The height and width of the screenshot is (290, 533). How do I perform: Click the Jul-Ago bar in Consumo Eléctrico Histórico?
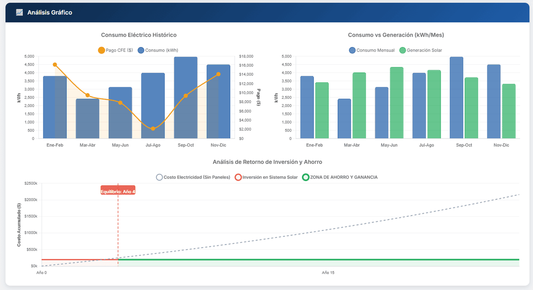point(153,106)
